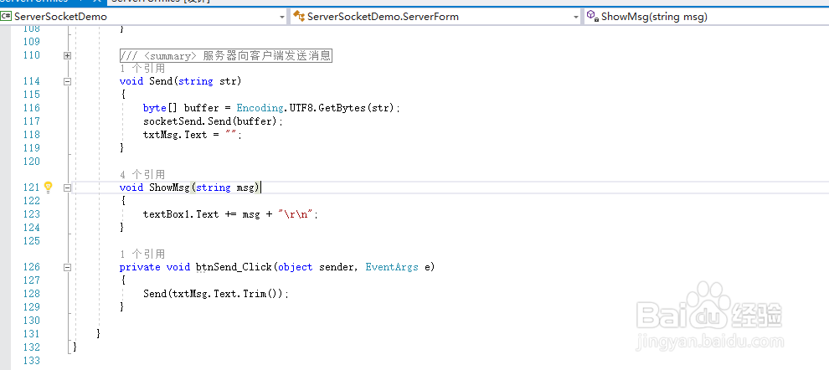Collapse the Send method on line 114
The image size is (829, 370).
tap(67, 81)
